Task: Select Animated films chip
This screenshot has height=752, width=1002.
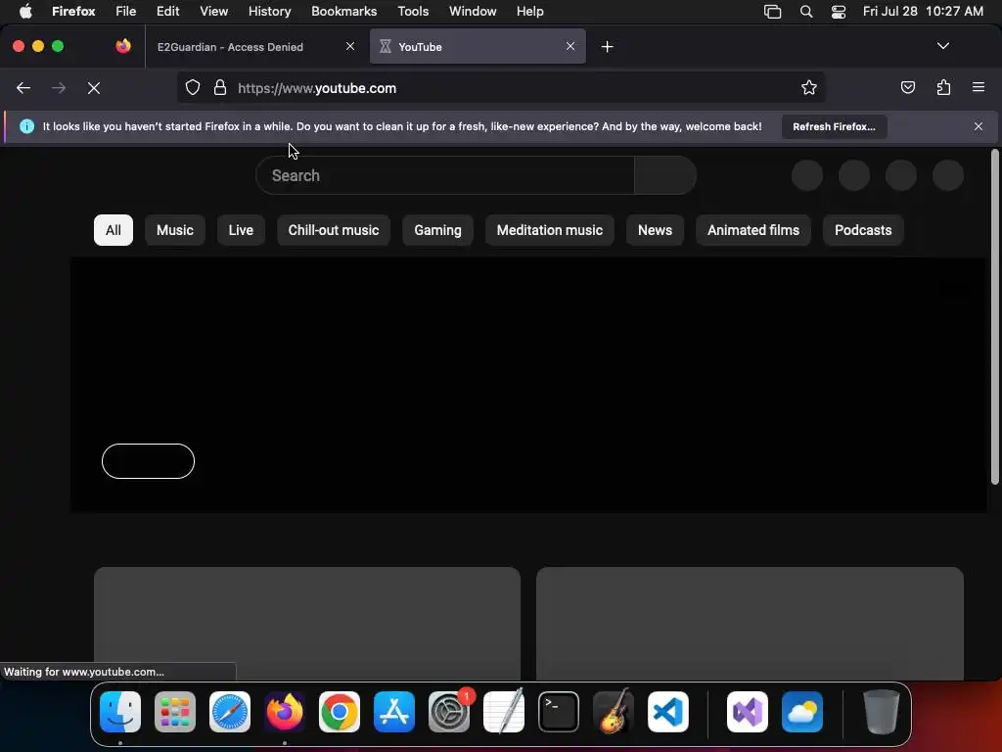Action: (753, 230)
